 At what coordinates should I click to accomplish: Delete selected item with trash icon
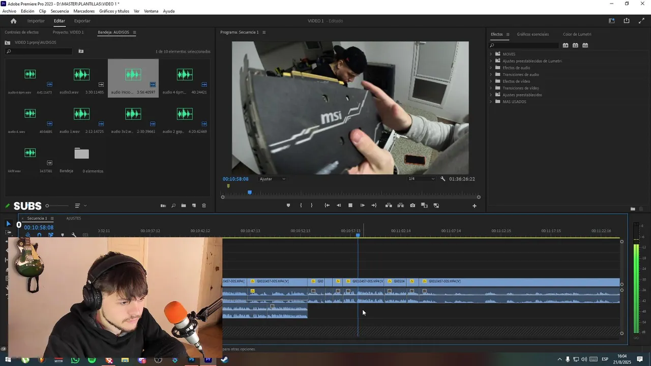pos(204,206)
